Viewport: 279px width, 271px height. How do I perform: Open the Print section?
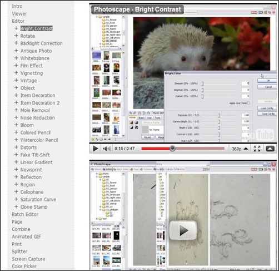coord(17,244)
